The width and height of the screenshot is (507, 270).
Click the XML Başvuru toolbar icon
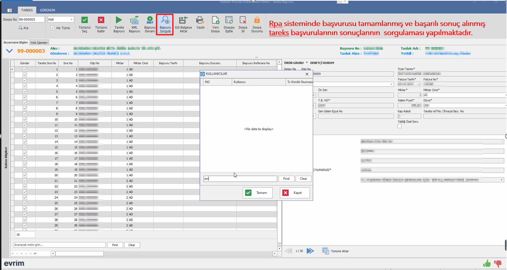[x=135, y=20]
